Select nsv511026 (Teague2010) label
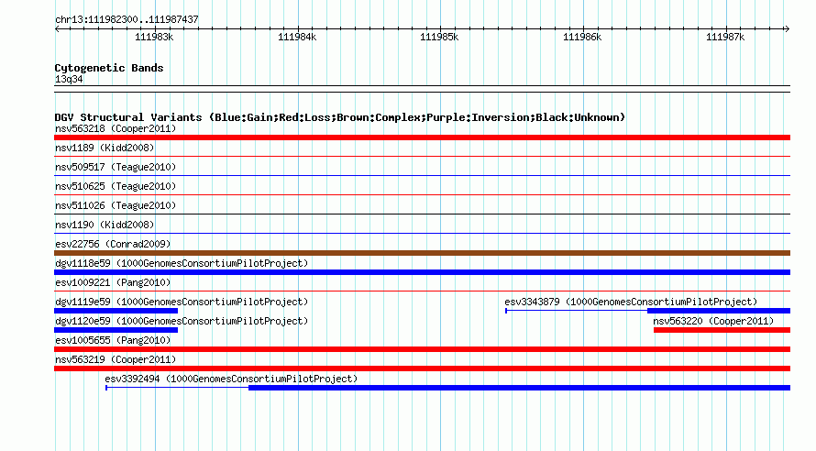This screenshot has height=451, width=816. (x=116, y=205)
